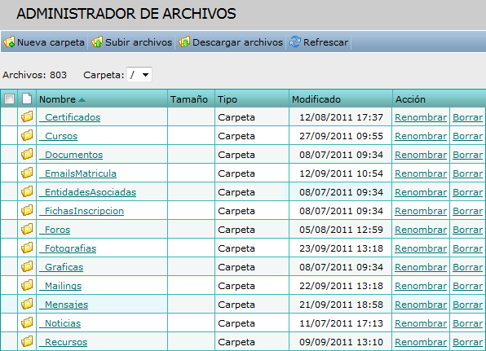Click folder icon next to _Foros
This screenshot has height=351, width=486.
tap(27, 229)
